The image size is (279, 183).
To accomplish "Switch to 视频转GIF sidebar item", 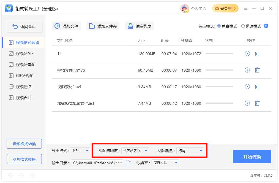I will pos(24,54).
